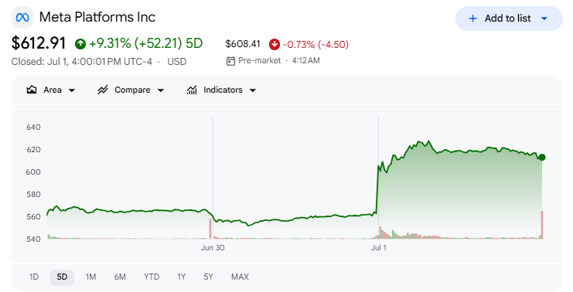Viewport: 573px width, 292px height.
Task: Select the YTD range tab
Action: coord(152,277)
